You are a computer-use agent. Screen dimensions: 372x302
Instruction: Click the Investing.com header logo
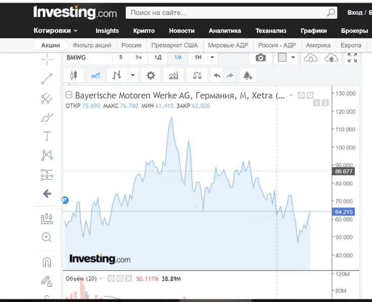(75, 12)
